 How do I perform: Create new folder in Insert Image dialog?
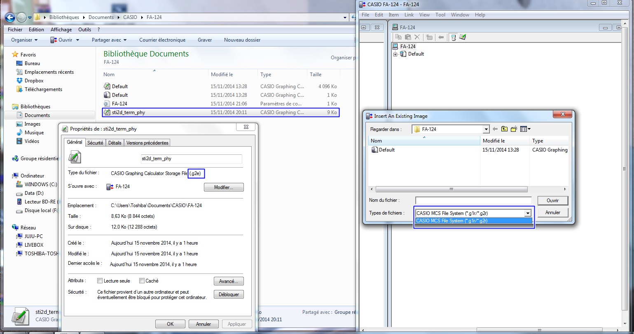[x=514, y=129]
